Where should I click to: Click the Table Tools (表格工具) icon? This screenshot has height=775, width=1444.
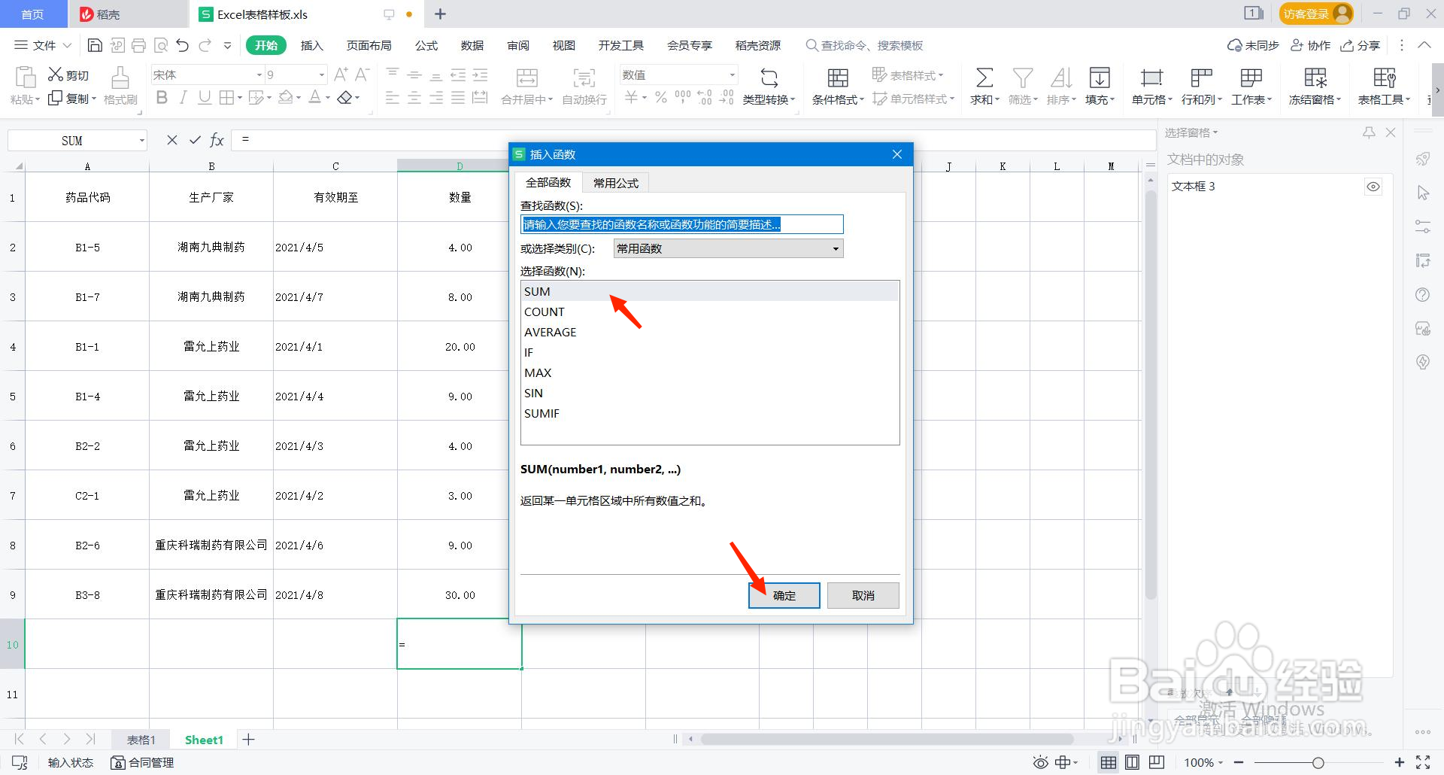click(x=1384, y=77)
